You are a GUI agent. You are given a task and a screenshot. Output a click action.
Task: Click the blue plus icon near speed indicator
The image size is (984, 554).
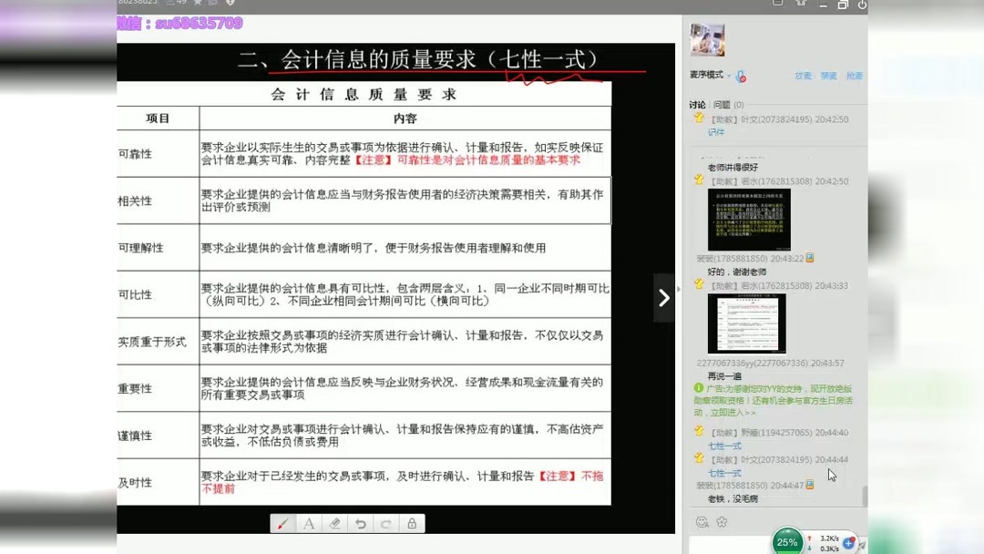(848, 543)
